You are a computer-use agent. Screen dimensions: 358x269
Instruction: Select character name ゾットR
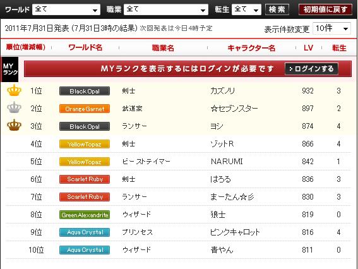point(222,143)
